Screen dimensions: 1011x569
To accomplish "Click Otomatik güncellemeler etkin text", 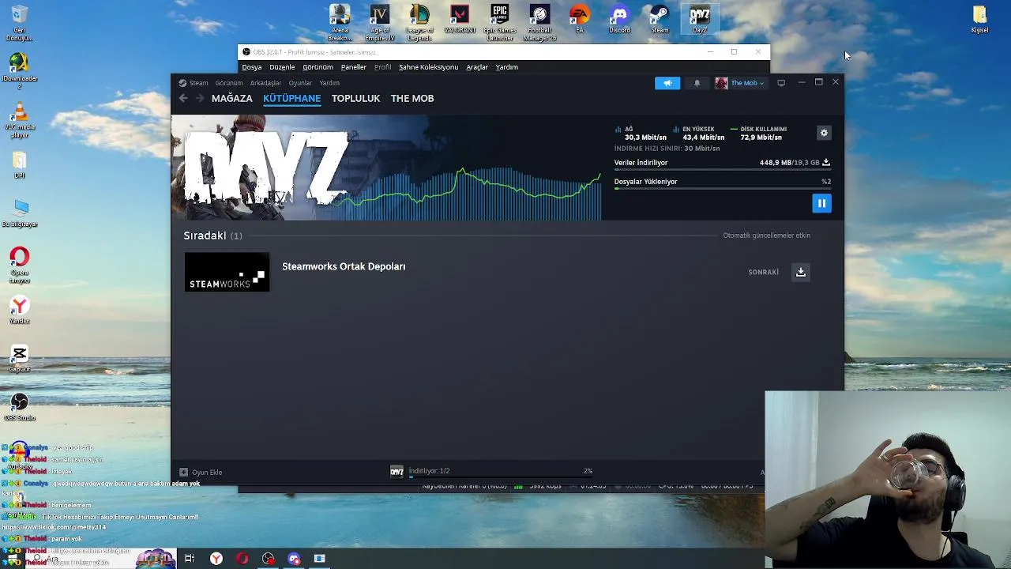I will [766, 236].
